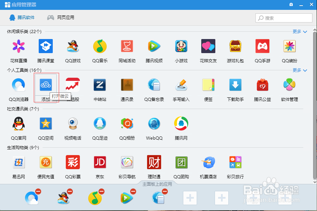Open the QQ装扮 app
Image resolution: width=317 pixels, height=211 pixels.
coord(290,46)
